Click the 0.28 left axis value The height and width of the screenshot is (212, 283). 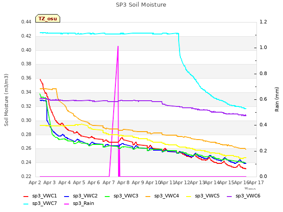(x=27, y=134)
